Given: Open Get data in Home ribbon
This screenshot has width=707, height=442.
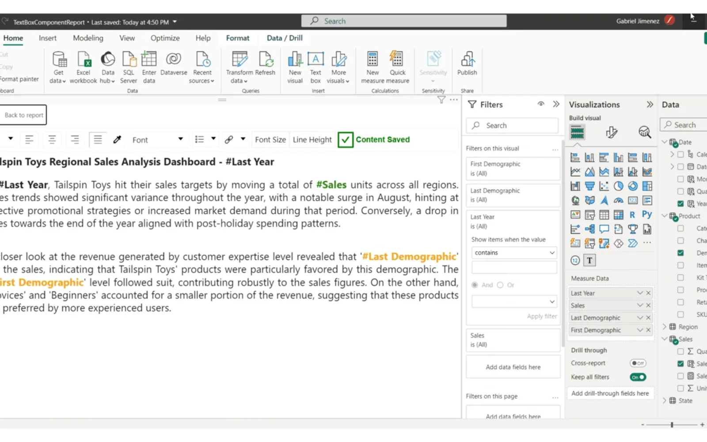Looking at the screenshot, I should [x=58, y=67].
